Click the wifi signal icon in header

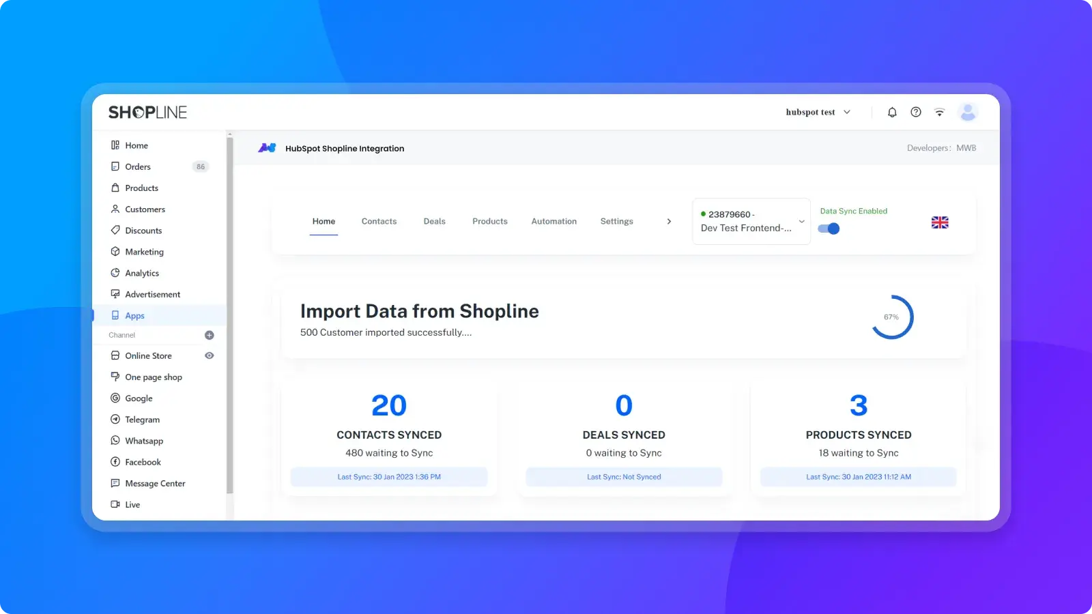940,113
